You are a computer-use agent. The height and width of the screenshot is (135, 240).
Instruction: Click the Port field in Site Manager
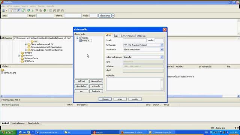tap(159, 40)
